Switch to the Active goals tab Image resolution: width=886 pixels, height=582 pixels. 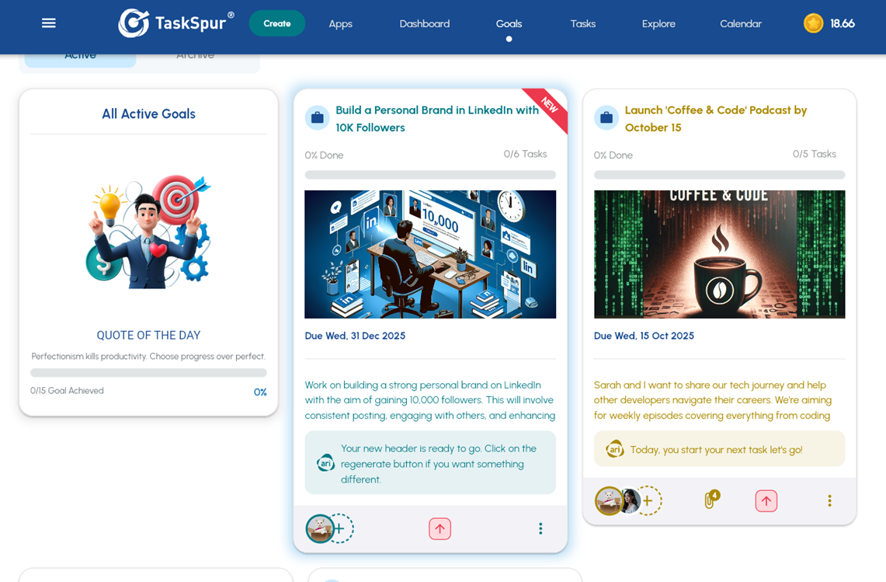(81, 56)
